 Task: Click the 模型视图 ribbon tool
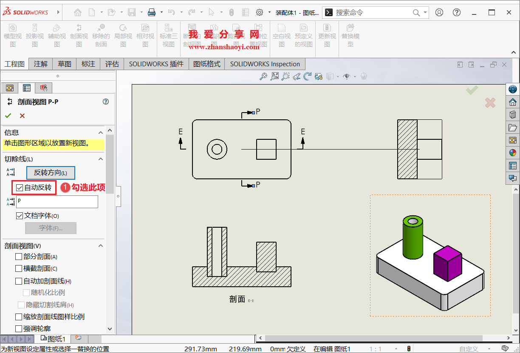coord(13,35)
